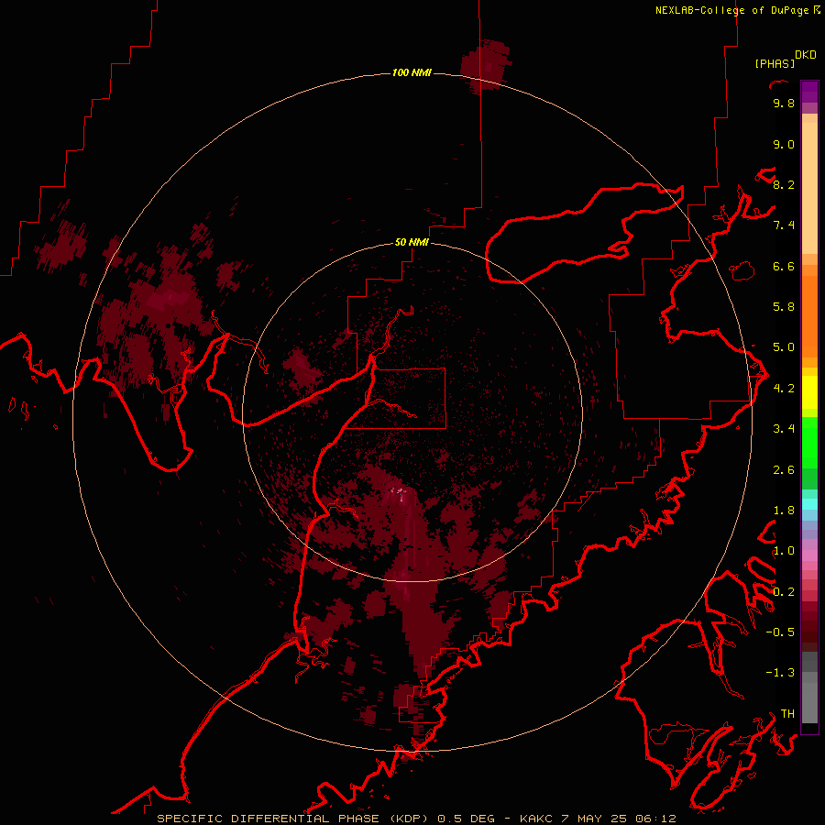Click the 7.4 value on the color scale
The height and width of the screenshot is (825, 825).
(784, 225)
